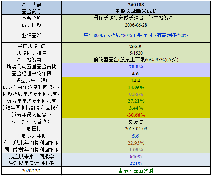Click the 所属公司五星基金占比 label
The height and width of the screenshot is (176, 212).
(x=32, y=66)
